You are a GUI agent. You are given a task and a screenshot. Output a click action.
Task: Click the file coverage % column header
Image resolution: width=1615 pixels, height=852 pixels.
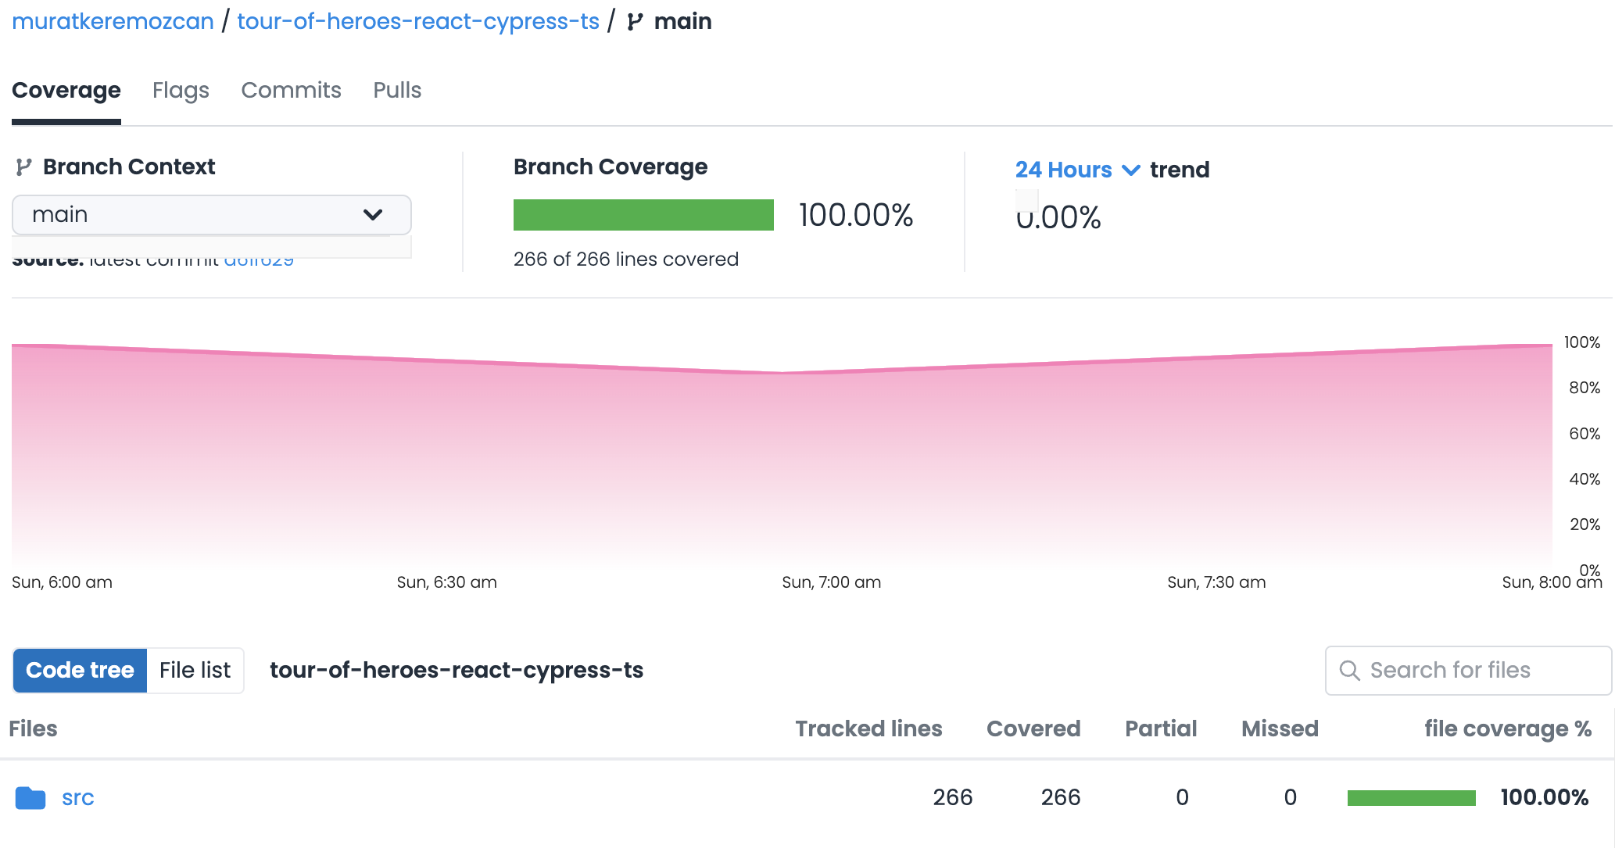coord(1507,728)
